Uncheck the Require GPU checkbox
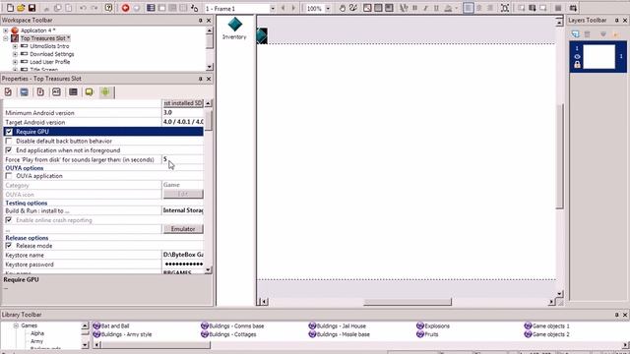Viewport: 630px width, 354px height. pyautogui.click(x=9, y=132)
